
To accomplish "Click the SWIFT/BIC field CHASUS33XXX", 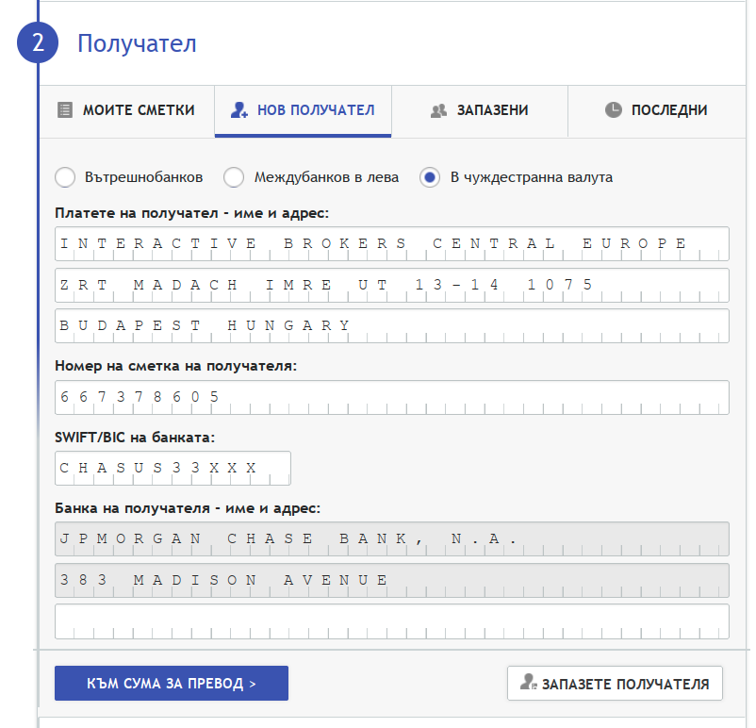I will [173, 469].
